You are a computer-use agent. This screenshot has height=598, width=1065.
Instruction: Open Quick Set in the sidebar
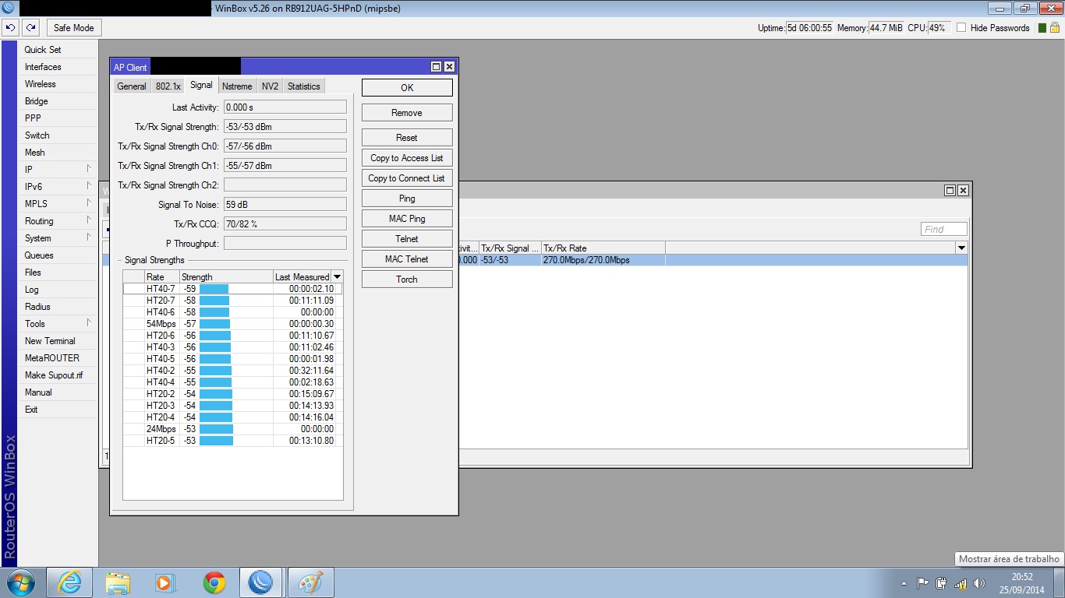pos(43,50)
